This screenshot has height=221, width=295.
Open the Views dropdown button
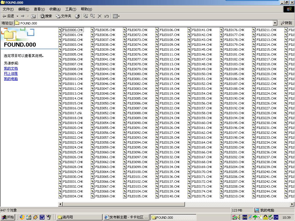[x=116, y=16]
